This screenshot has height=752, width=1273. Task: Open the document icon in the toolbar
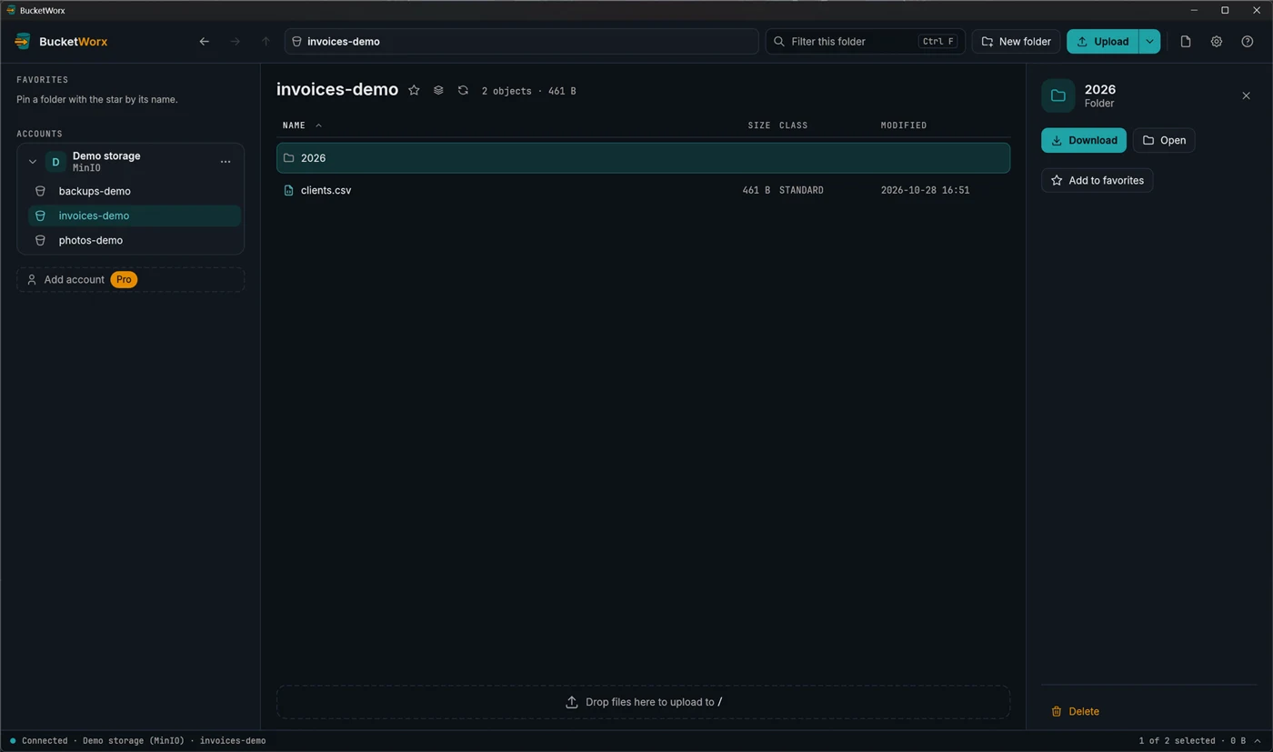[x=1186, y=42]
